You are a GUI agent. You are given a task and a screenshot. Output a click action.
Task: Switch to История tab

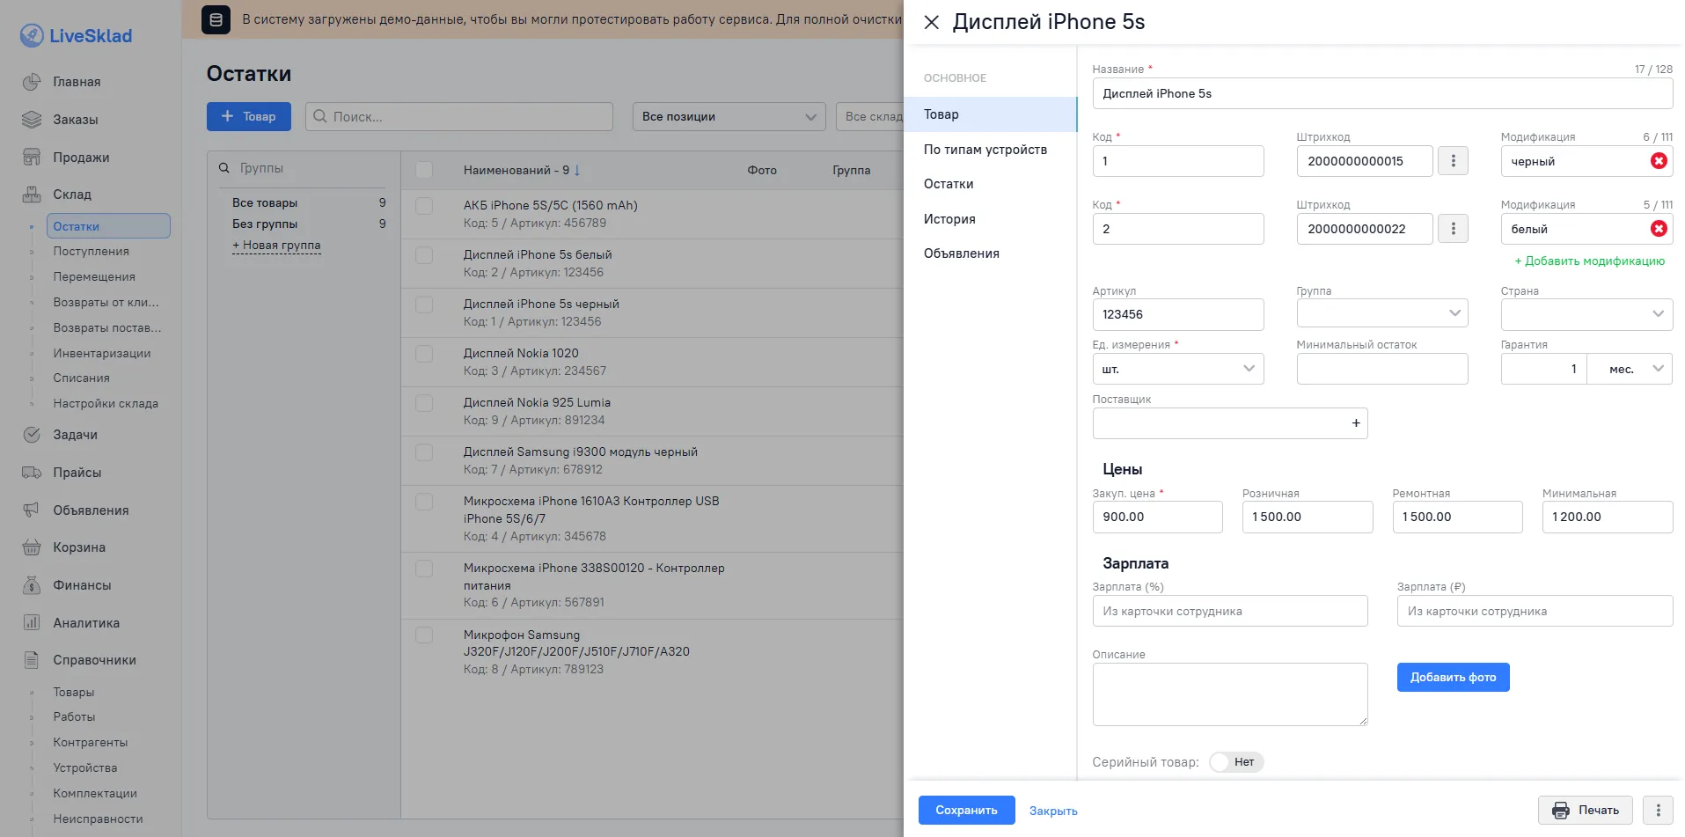tap(949, 219)
